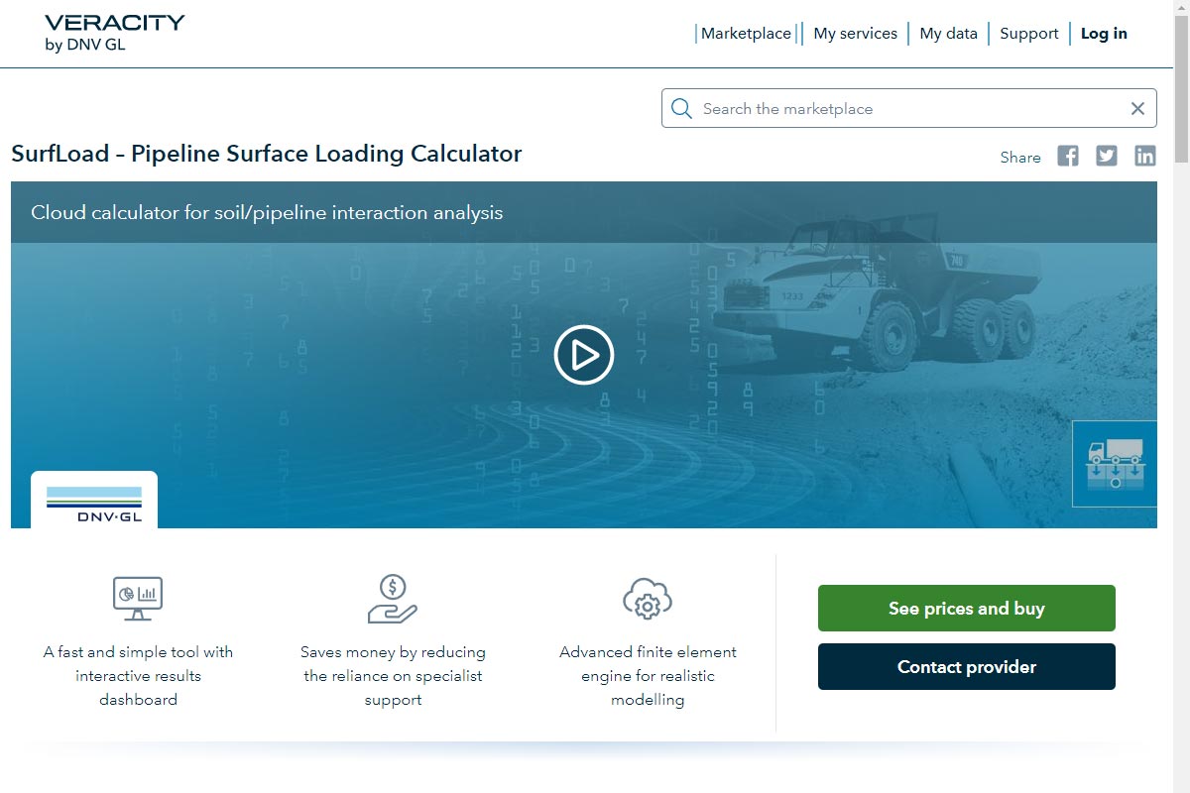
Task: Share page on Twitter icon
Action: pos(1106,156)
